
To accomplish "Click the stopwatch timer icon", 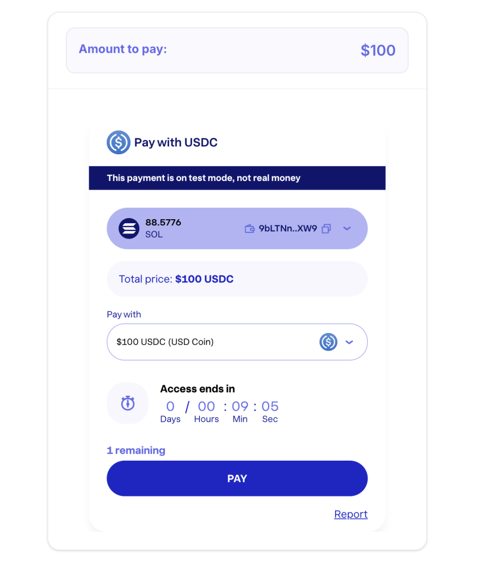I will click(x=127, y=403).
